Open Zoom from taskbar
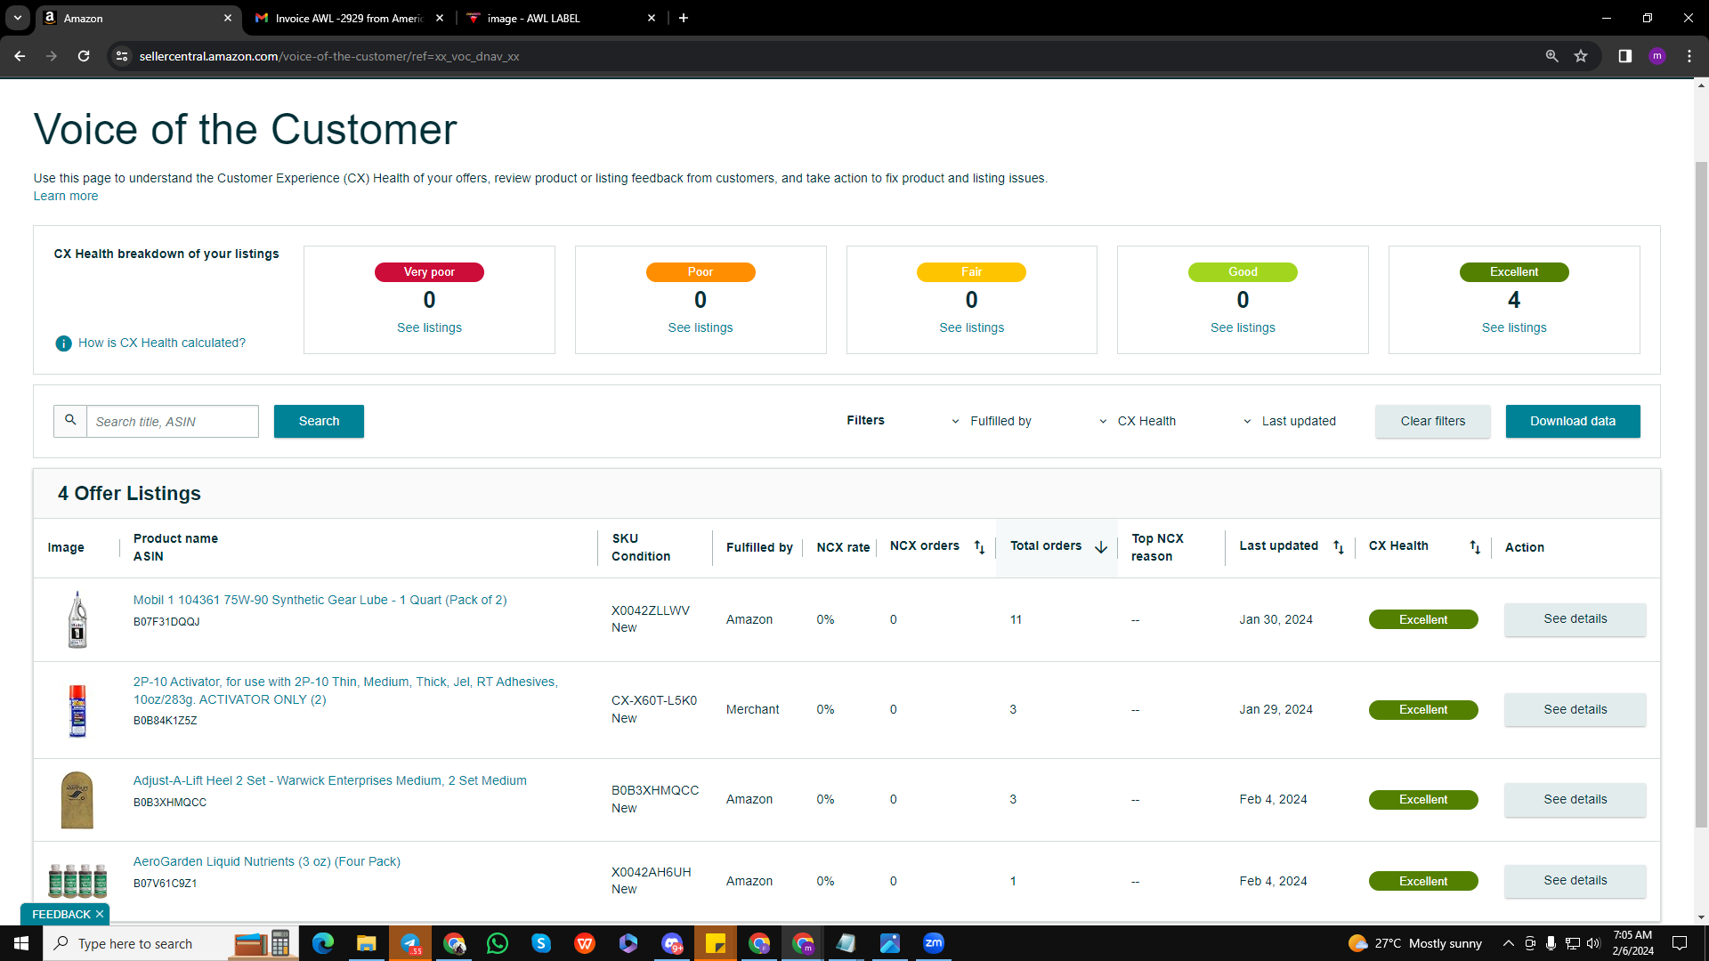This screenshot has width=1709, height=961. (x=933, y=943)
